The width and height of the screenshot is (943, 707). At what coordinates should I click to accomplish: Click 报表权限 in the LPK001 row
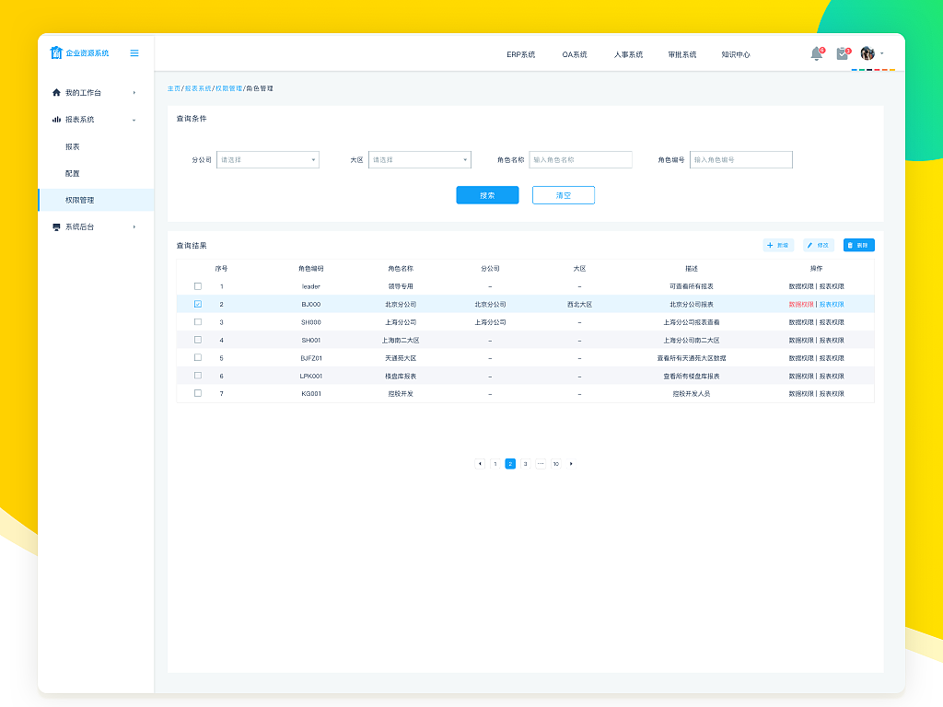[832, 377]
